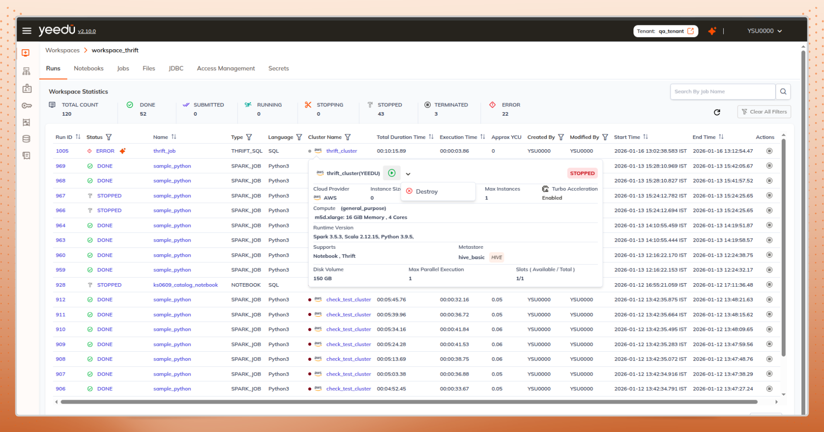Select the cluster management sidebar icon

[x=27, y=71]
